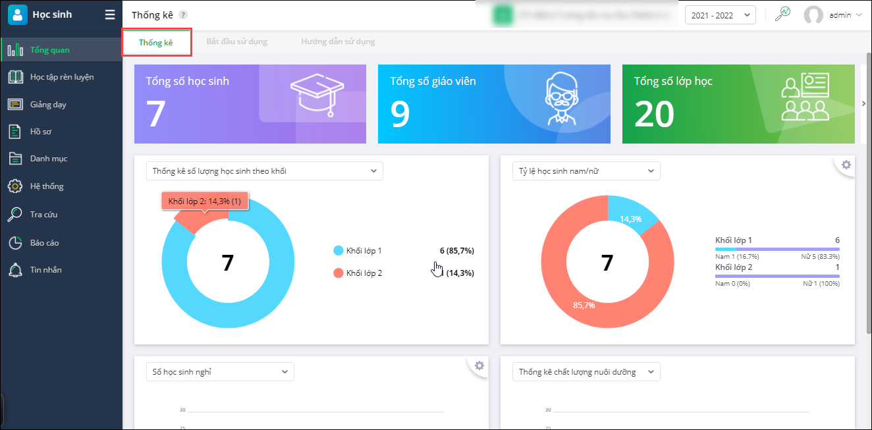Open the Học tập rèn luyện book icon

(x=15, y=77)
